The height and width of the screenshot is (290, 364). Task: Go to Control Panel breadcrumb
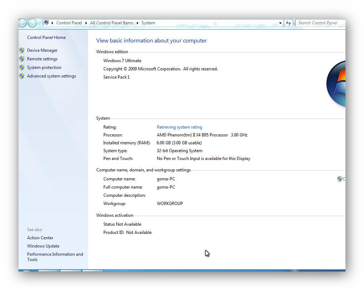[69, 23]
